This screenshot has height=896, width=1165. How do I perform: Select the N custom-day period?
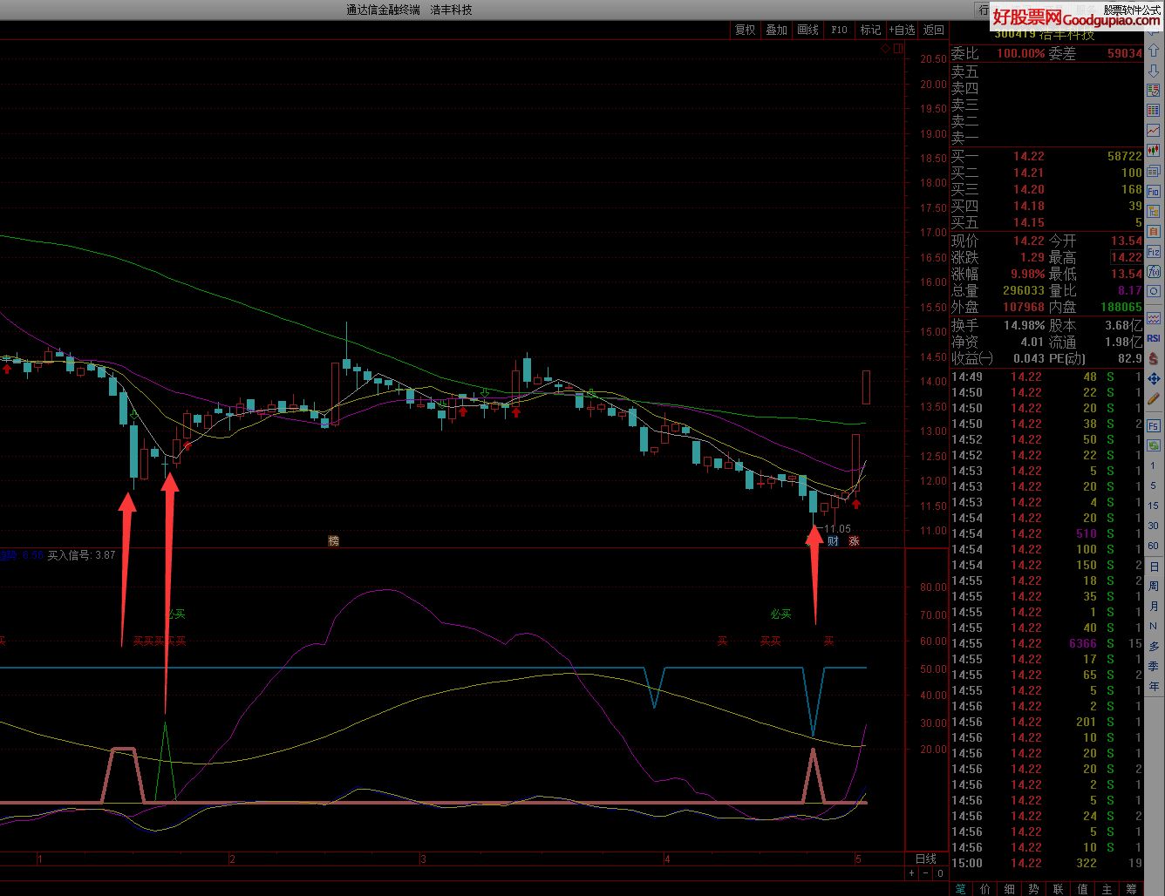[1154, 627]
